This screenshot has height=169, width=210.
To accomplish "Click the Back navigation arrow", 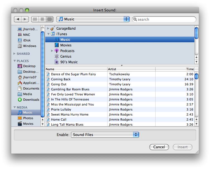I will point(18,19).
